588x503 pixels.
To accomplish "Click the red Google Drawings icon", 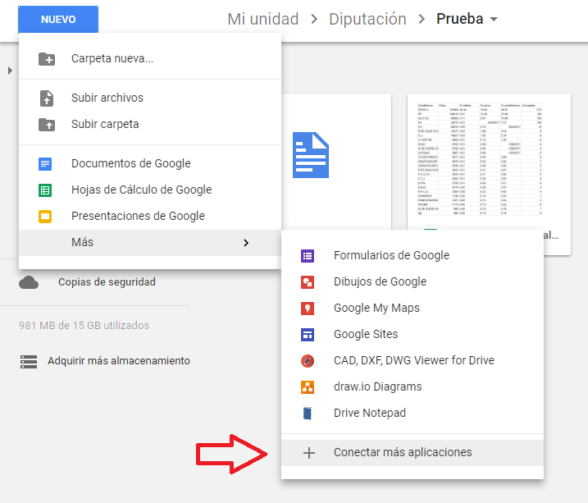I will (308, 282).
